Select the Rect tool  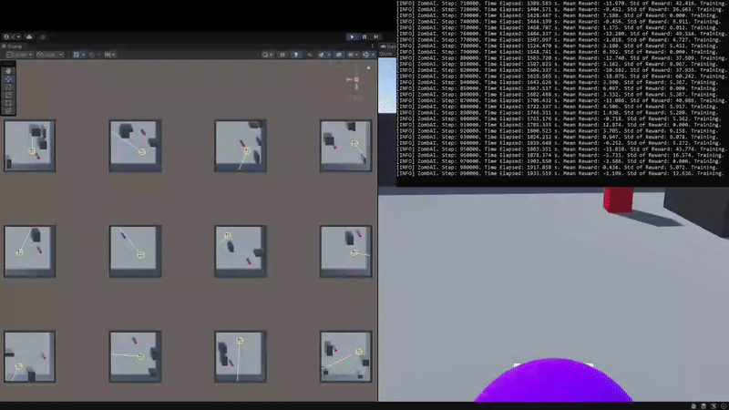point(8,103)
